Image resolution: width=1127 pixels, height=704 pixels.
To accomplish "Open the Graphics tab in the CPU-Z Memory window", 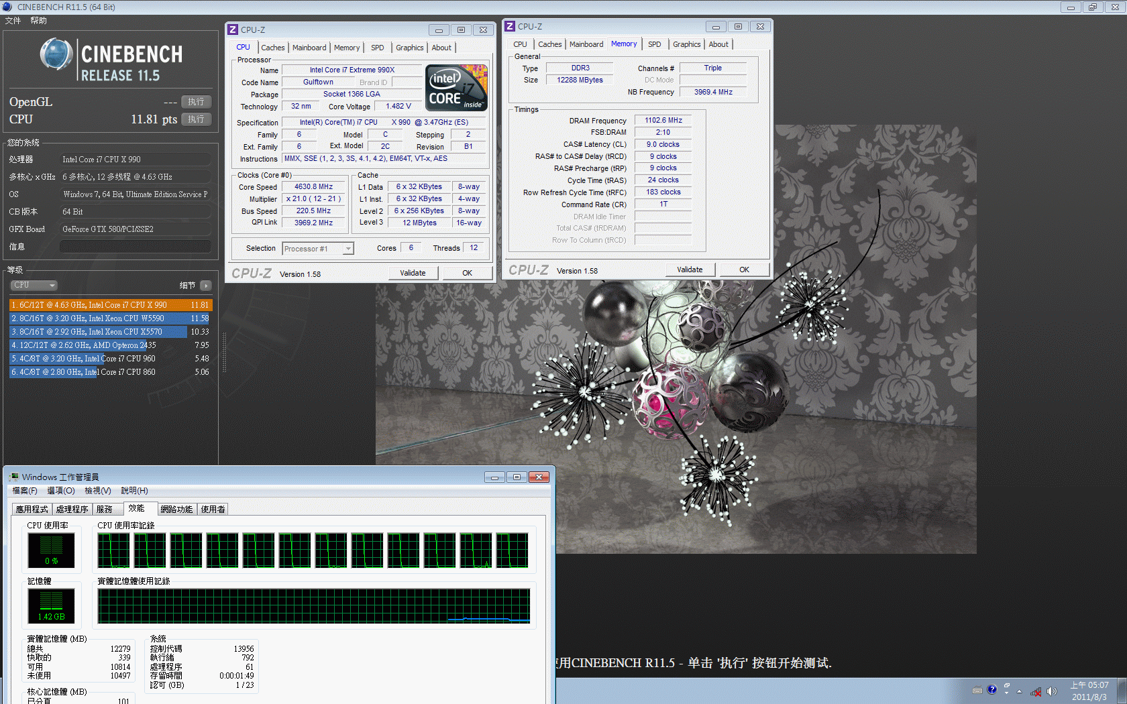I will (x=687, y=44).
